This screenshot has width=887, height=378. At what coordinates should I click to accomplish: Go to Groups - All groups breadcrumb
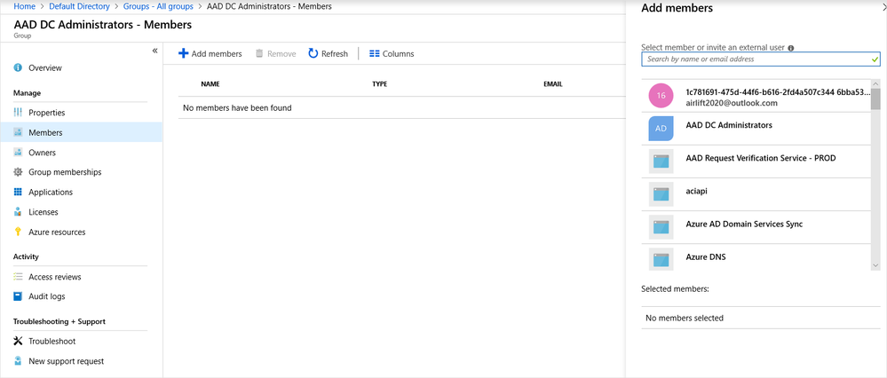[158, 6]
